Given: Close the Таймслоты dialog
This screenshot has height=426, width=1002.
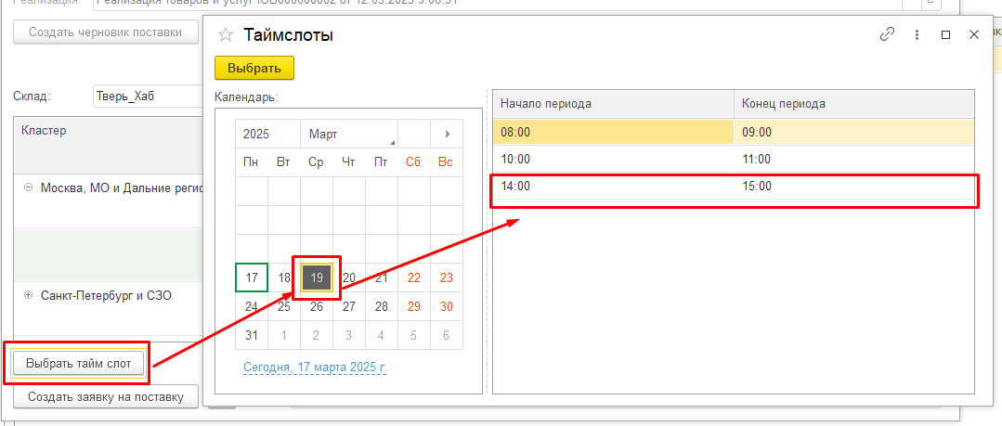Looking at the screenshot, I should pos(974,34).
